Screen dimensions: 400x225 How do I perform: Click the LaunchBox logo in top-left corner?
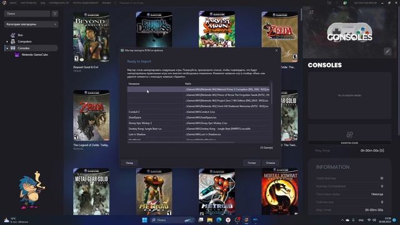point(4,2)
